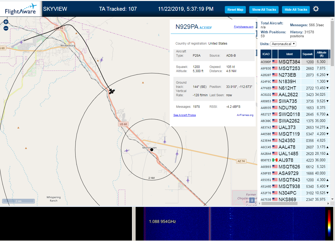Open FlightAware.com link in aircraft panel
The image size is (335, 241).
(244, 26)
